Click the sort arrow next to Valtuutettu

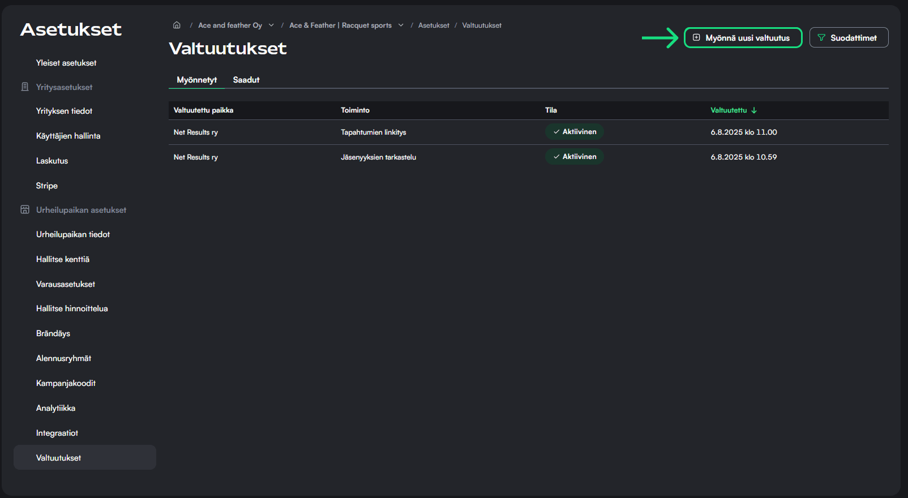pyautogui.click(x=754, y=110)
